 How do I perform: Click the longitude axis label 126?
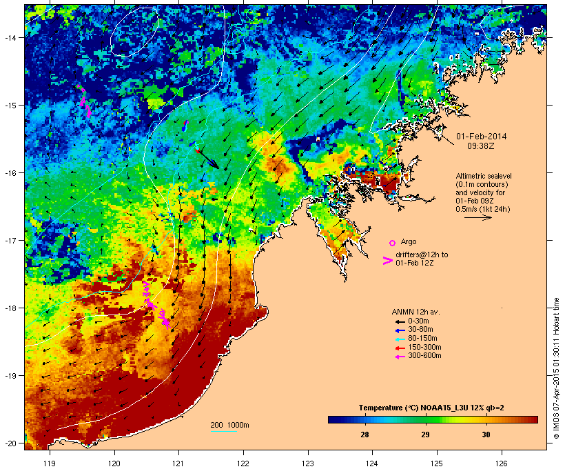502,463
